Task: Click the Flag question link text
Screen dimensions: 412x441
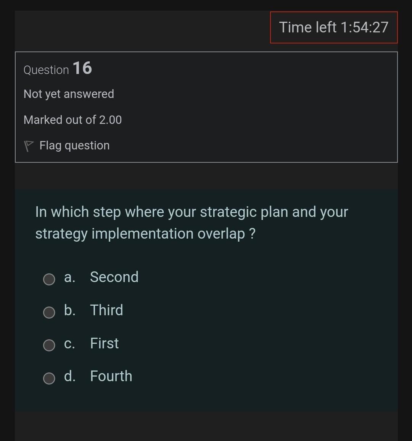Action: point(74,145)
